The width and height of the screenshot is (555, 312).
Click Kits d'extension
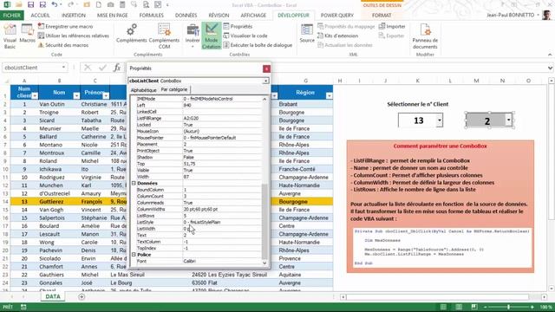point(337,36)
